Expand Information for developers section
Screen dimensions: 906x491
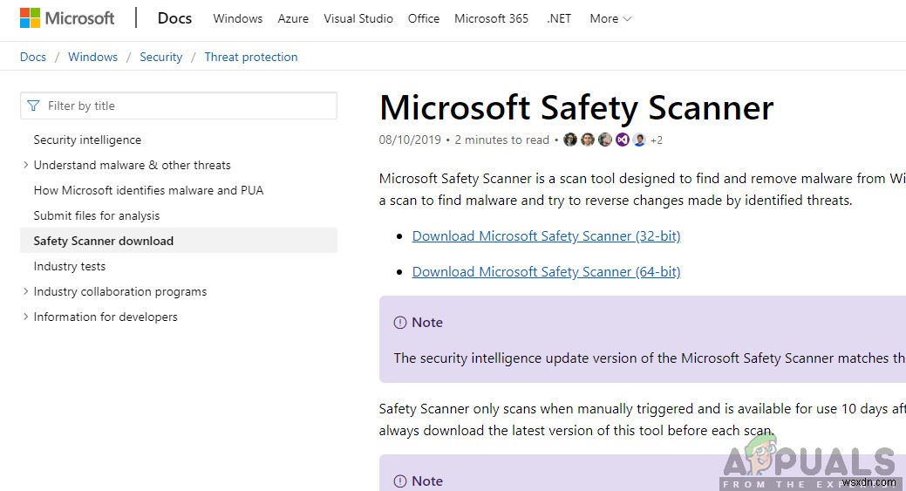click(25, 317)
